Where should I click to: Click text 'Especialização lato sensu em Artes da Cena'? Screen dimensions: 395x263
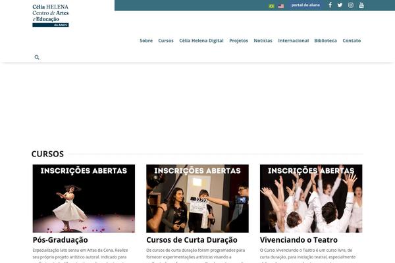click(x=73, y=250)
